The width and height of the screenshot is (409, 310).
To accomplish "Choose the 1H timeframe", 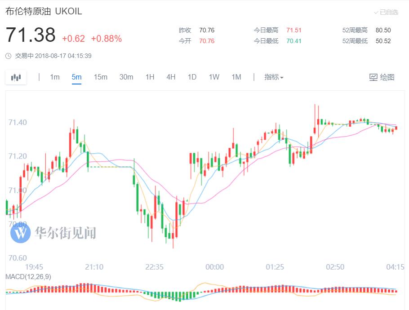I will 150,77.
